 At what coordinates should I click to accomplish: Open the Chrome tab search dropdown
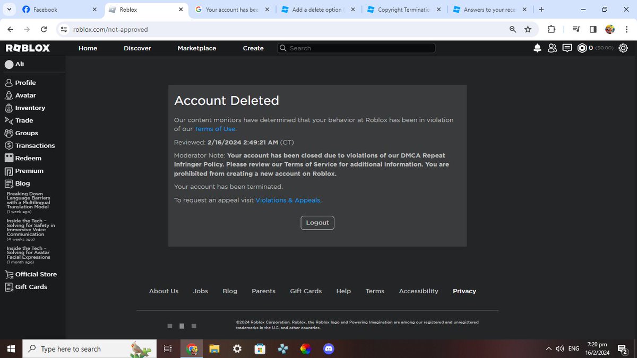(9, 10)
